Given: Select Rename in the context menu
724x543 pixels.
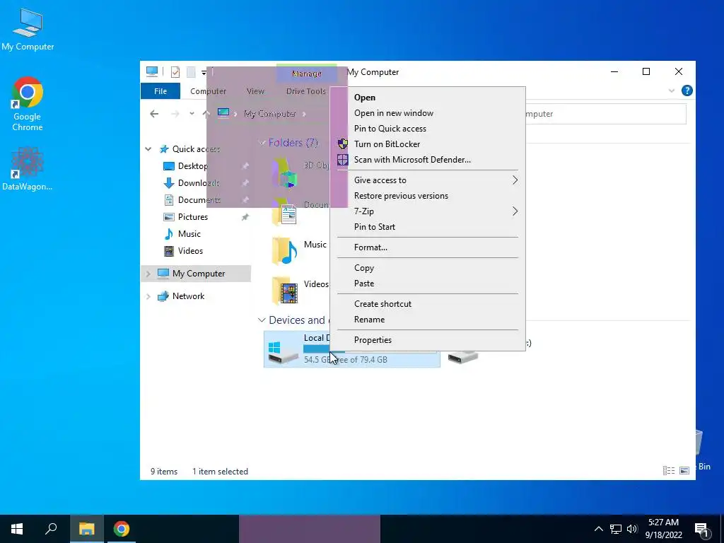Looking at the screenshot, I should 428,320.
